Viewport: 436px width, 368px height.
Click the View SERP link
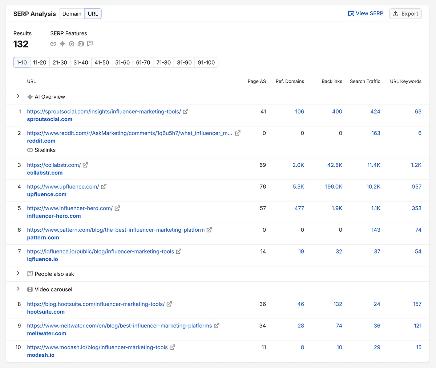[x=366, y=13]
